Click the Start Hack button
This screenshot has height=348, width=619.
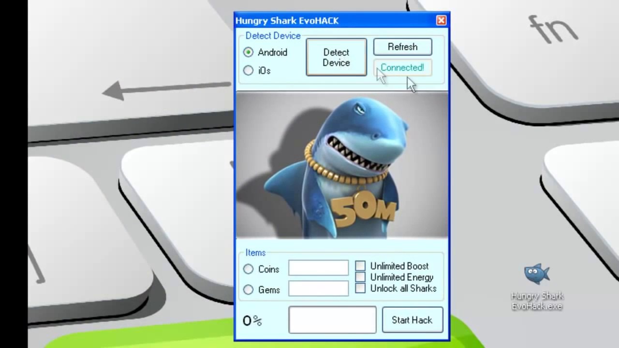point(412,320)
